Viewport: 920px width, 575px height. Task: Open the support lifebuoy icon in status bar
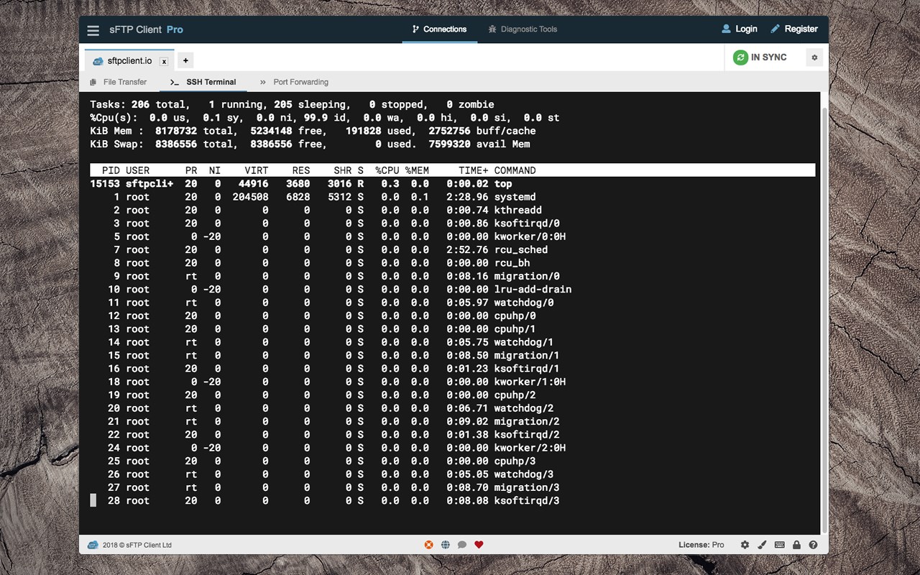click(x=428, y=544)
